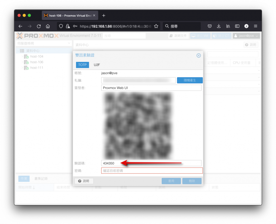Switch to the U2F tab
The width and height of the screenshot is (276, 224).
97,65
